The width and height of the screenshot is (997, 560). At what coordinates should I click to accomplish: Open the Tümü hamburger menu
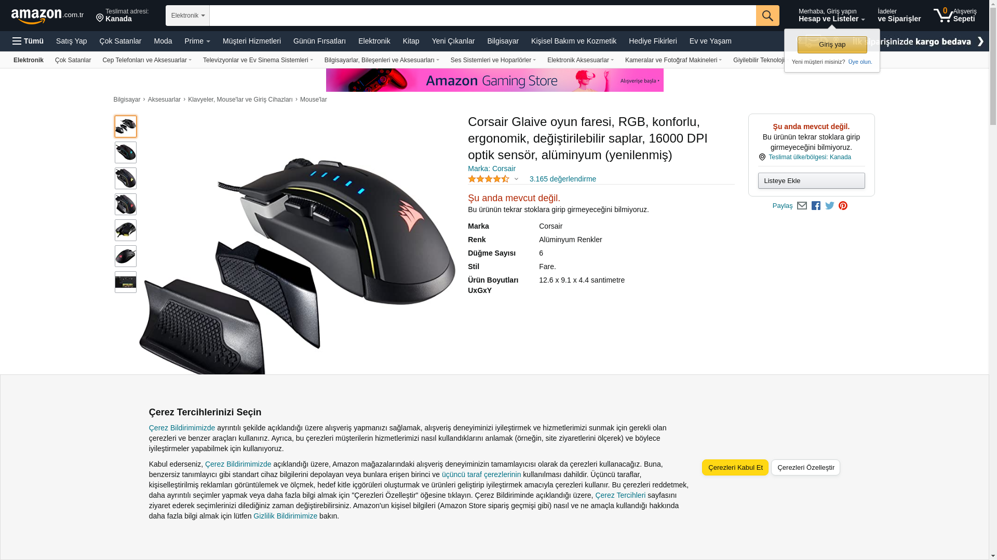28,41
